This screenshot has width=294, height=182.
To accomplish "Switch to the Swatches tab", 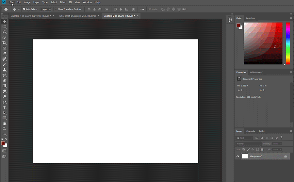I will click(x=250, y=18).
